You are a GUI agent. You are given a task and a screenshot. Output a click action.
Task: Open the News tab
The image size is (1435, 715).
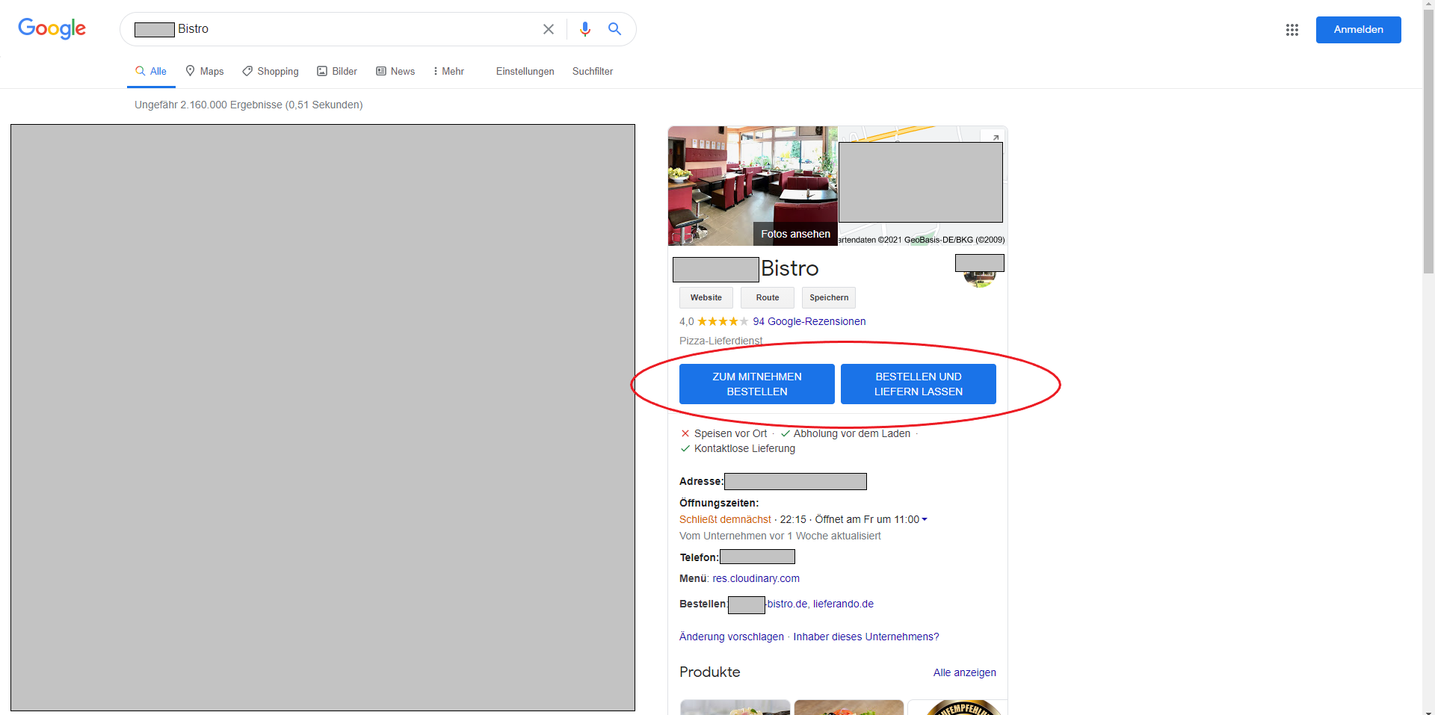395,72
